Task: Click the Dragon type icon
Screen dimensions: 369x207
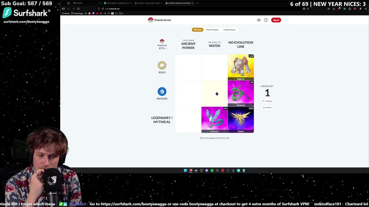Action: (x=162, y=91)
